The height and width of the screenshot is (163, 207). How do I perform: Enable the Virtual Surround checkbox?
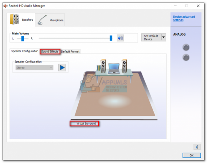73,124
